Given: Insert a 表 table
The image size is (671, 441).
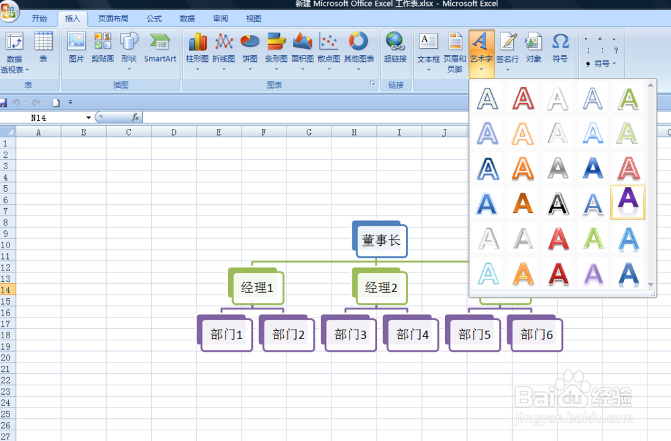Looking at the screenshot, I should (43, 47).
